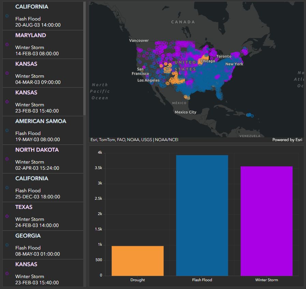Click the NOAA/NCEI attribution text

166,140
